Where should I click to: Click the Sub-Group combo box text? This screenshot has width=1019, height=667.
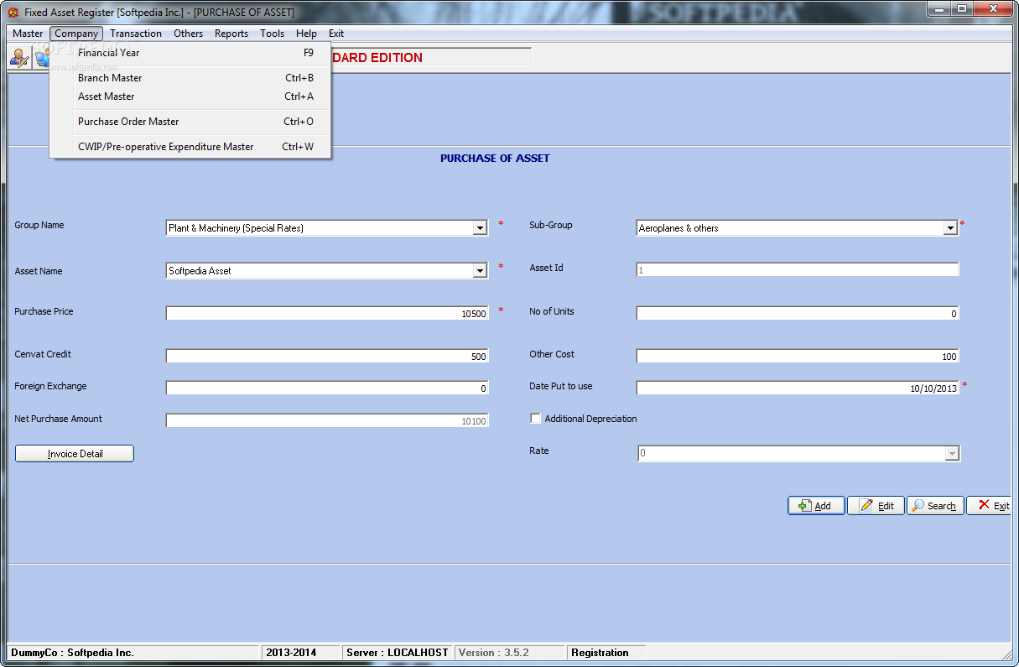[678, 228]
